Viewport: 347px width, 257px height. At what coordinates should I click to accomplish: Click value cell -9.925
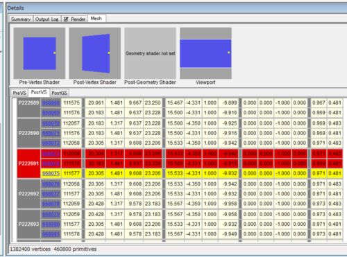[x=228, y=123]
